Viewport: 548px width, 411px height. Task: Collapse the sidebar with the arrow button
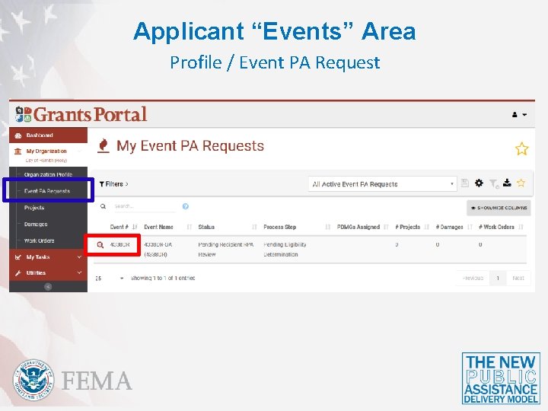pos(48,287)
